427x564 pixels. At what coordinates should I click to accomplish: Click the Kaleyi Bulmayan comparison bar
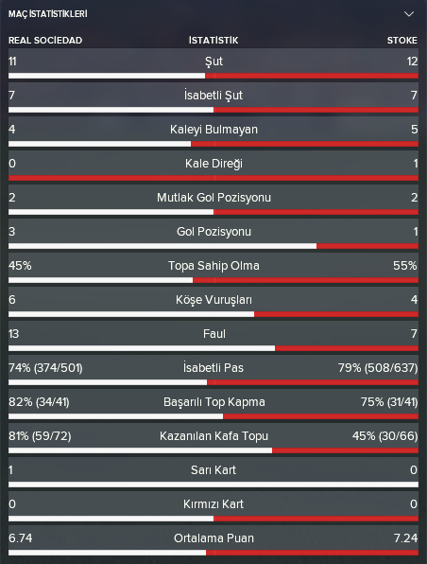[213, 144]
